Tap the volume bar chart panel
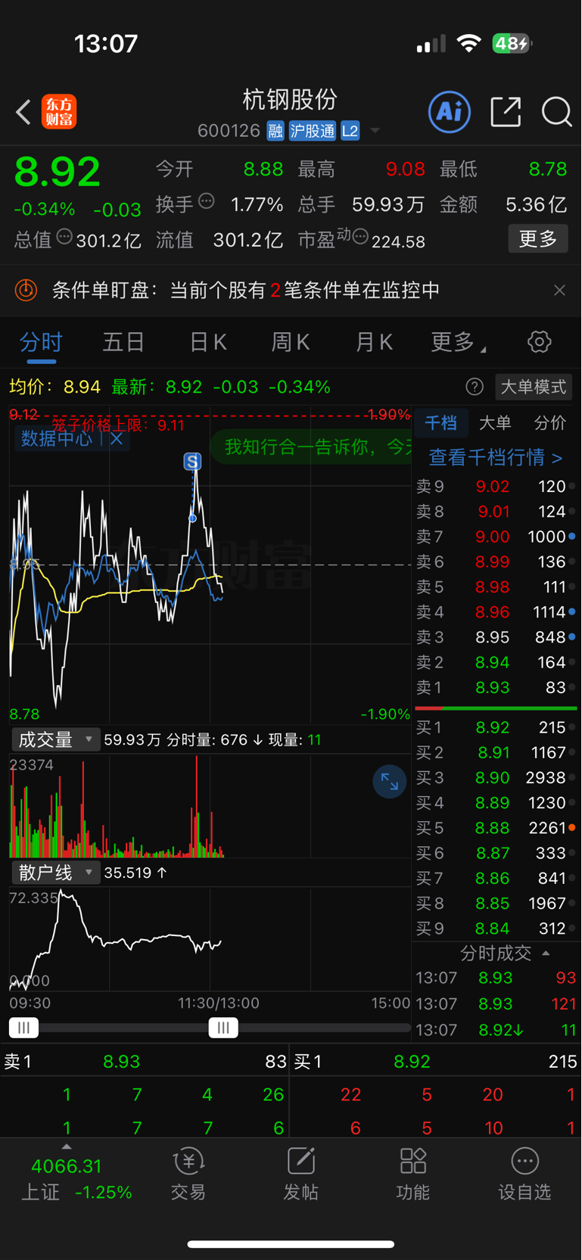 tap(210, 806)
